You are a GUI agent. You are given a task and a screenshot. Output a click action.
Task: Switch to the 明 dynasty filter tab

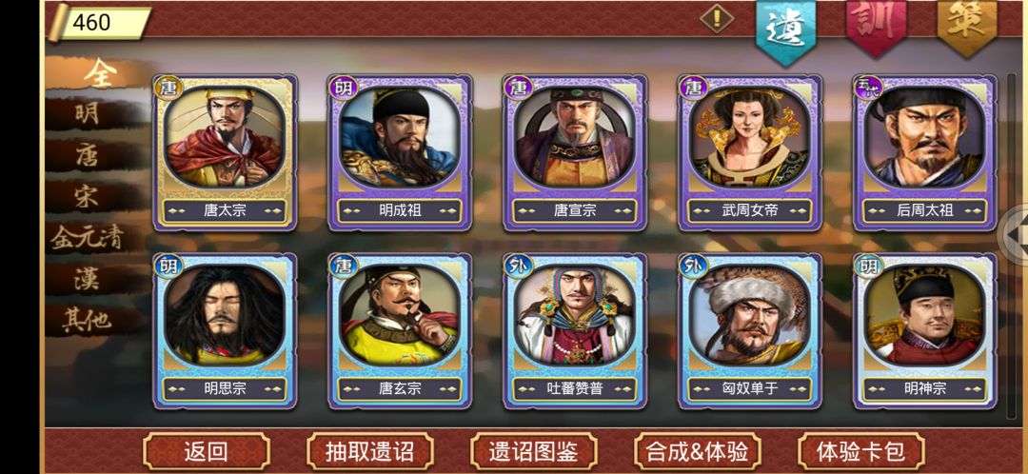tap(88, 113)
